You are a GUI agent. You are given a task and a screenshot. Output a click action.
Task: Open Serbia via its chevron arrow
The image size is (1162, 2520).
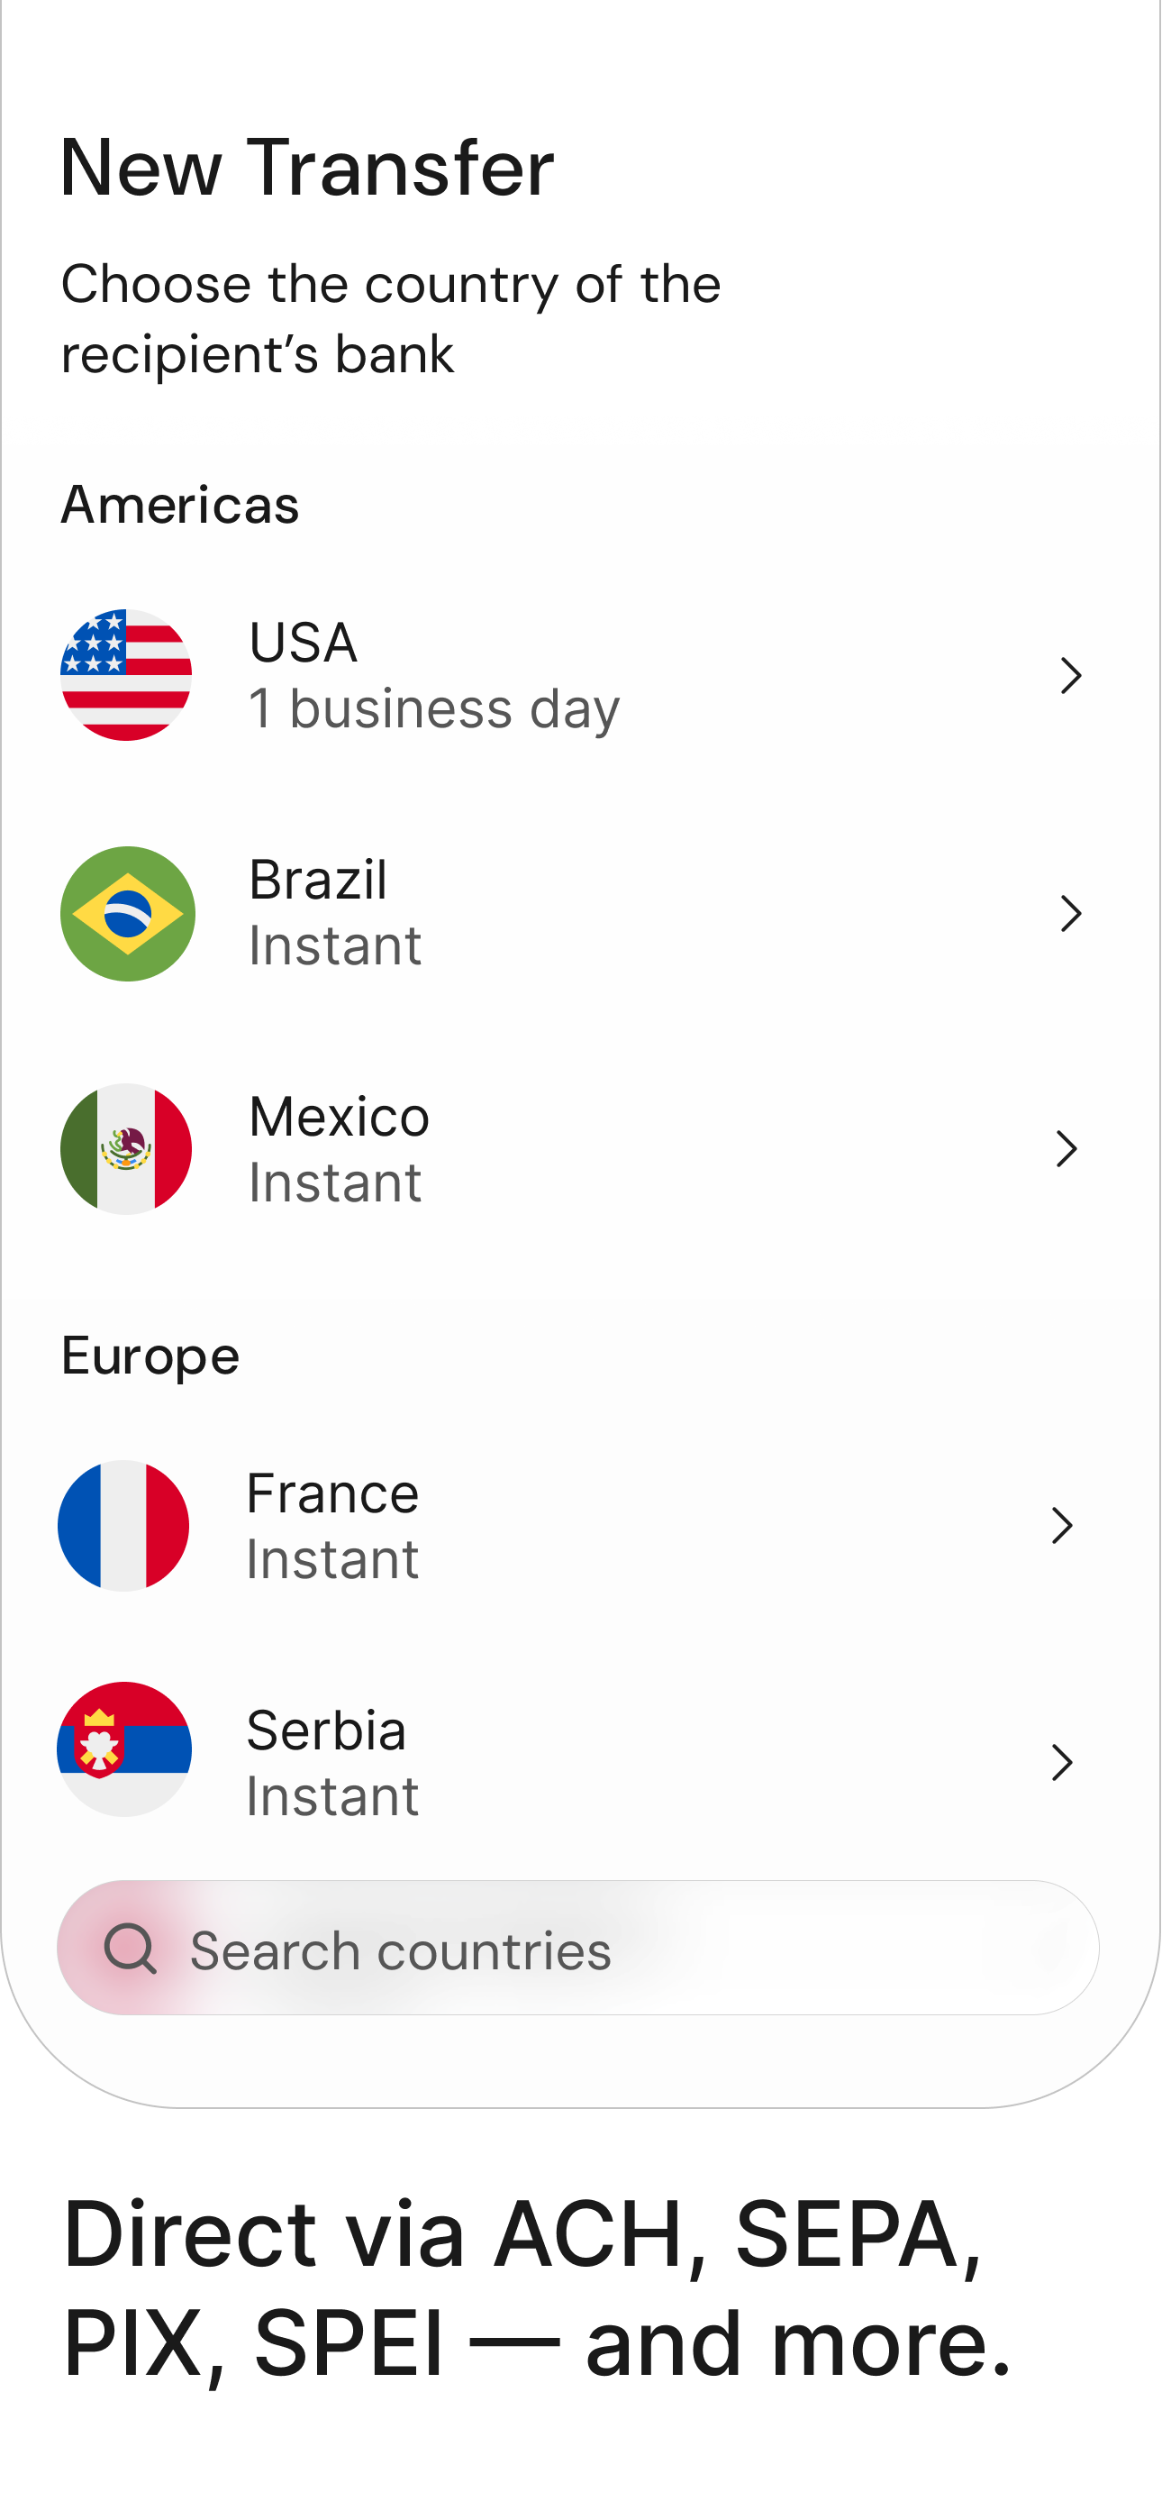1062,1763
